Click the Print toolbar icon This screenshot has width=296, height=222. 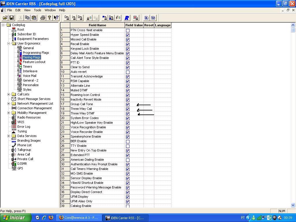click(43, 18)
